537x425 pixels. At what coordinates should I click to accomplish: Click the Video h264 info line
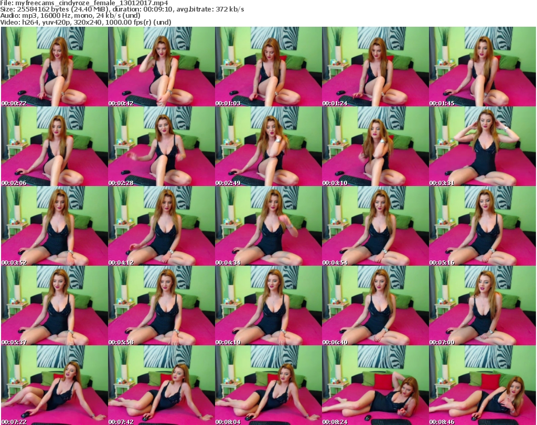(85, 22)
